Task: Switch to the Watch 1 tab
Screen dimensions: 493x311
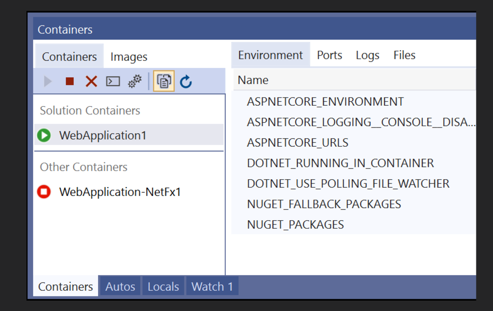Action: tap(212, 286)
